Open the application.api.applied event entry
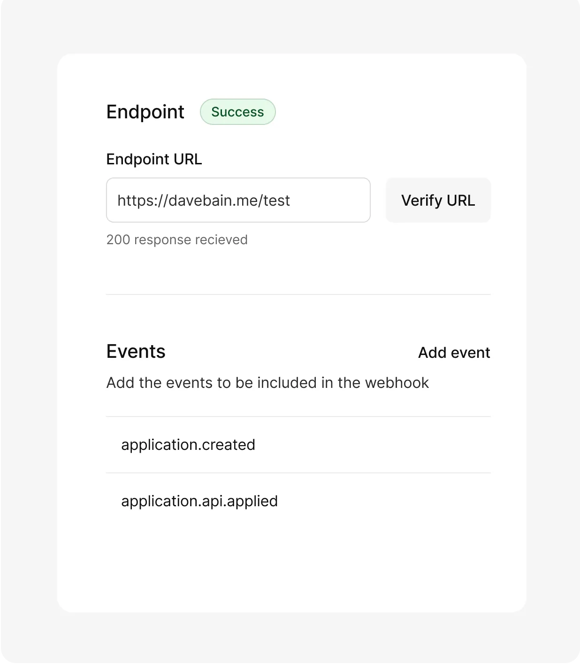 (x=199, y=501)
